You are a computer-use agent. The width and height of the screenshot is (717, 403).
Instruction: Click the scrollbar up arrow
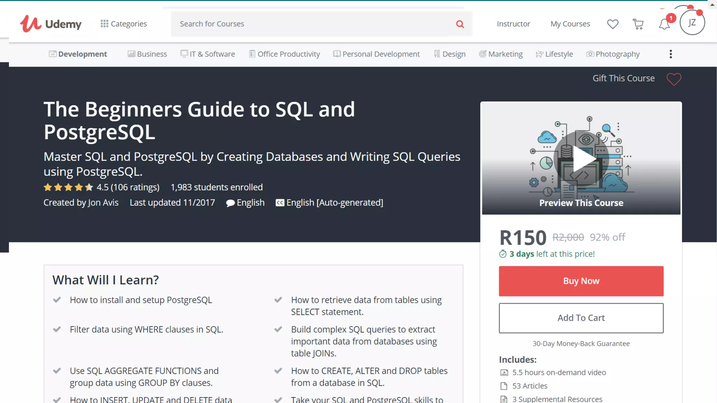coord(712,5)
